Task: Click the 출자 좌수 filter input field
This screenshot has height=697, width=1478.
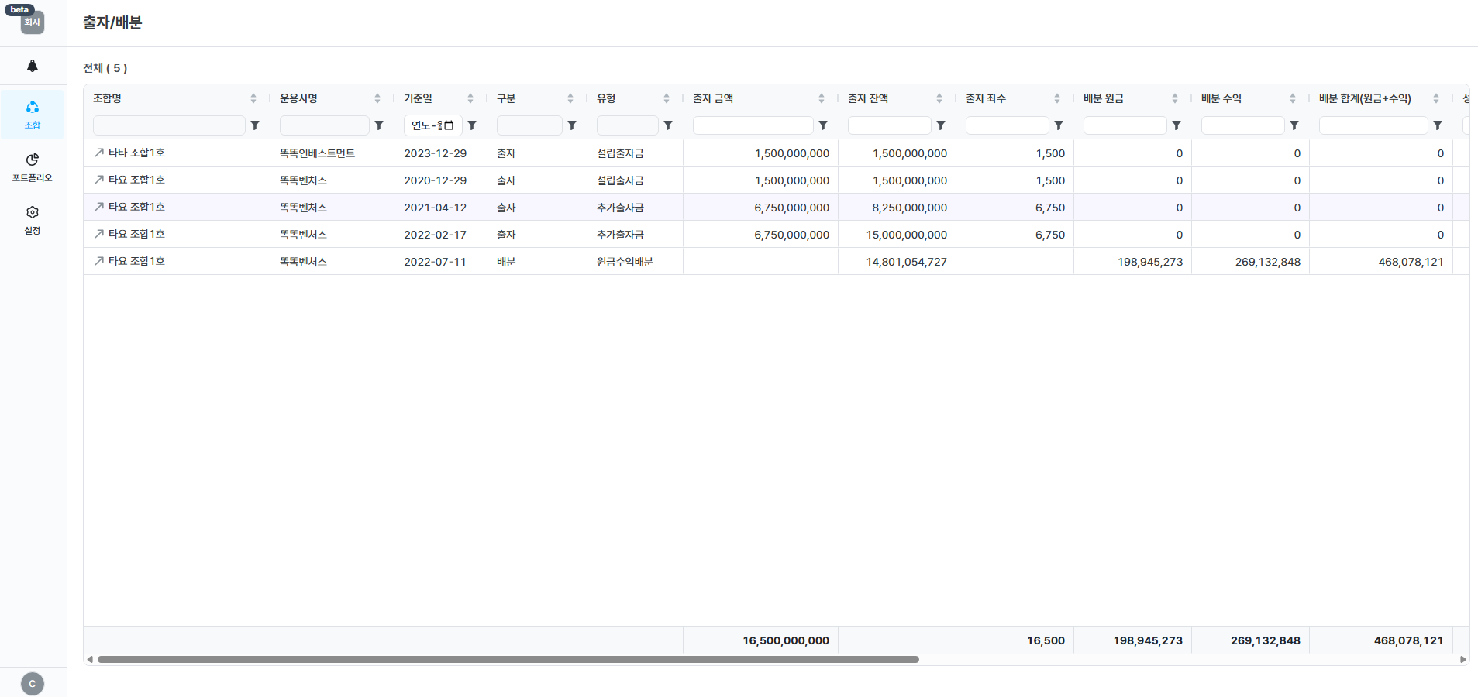Action: (1007, 125)
